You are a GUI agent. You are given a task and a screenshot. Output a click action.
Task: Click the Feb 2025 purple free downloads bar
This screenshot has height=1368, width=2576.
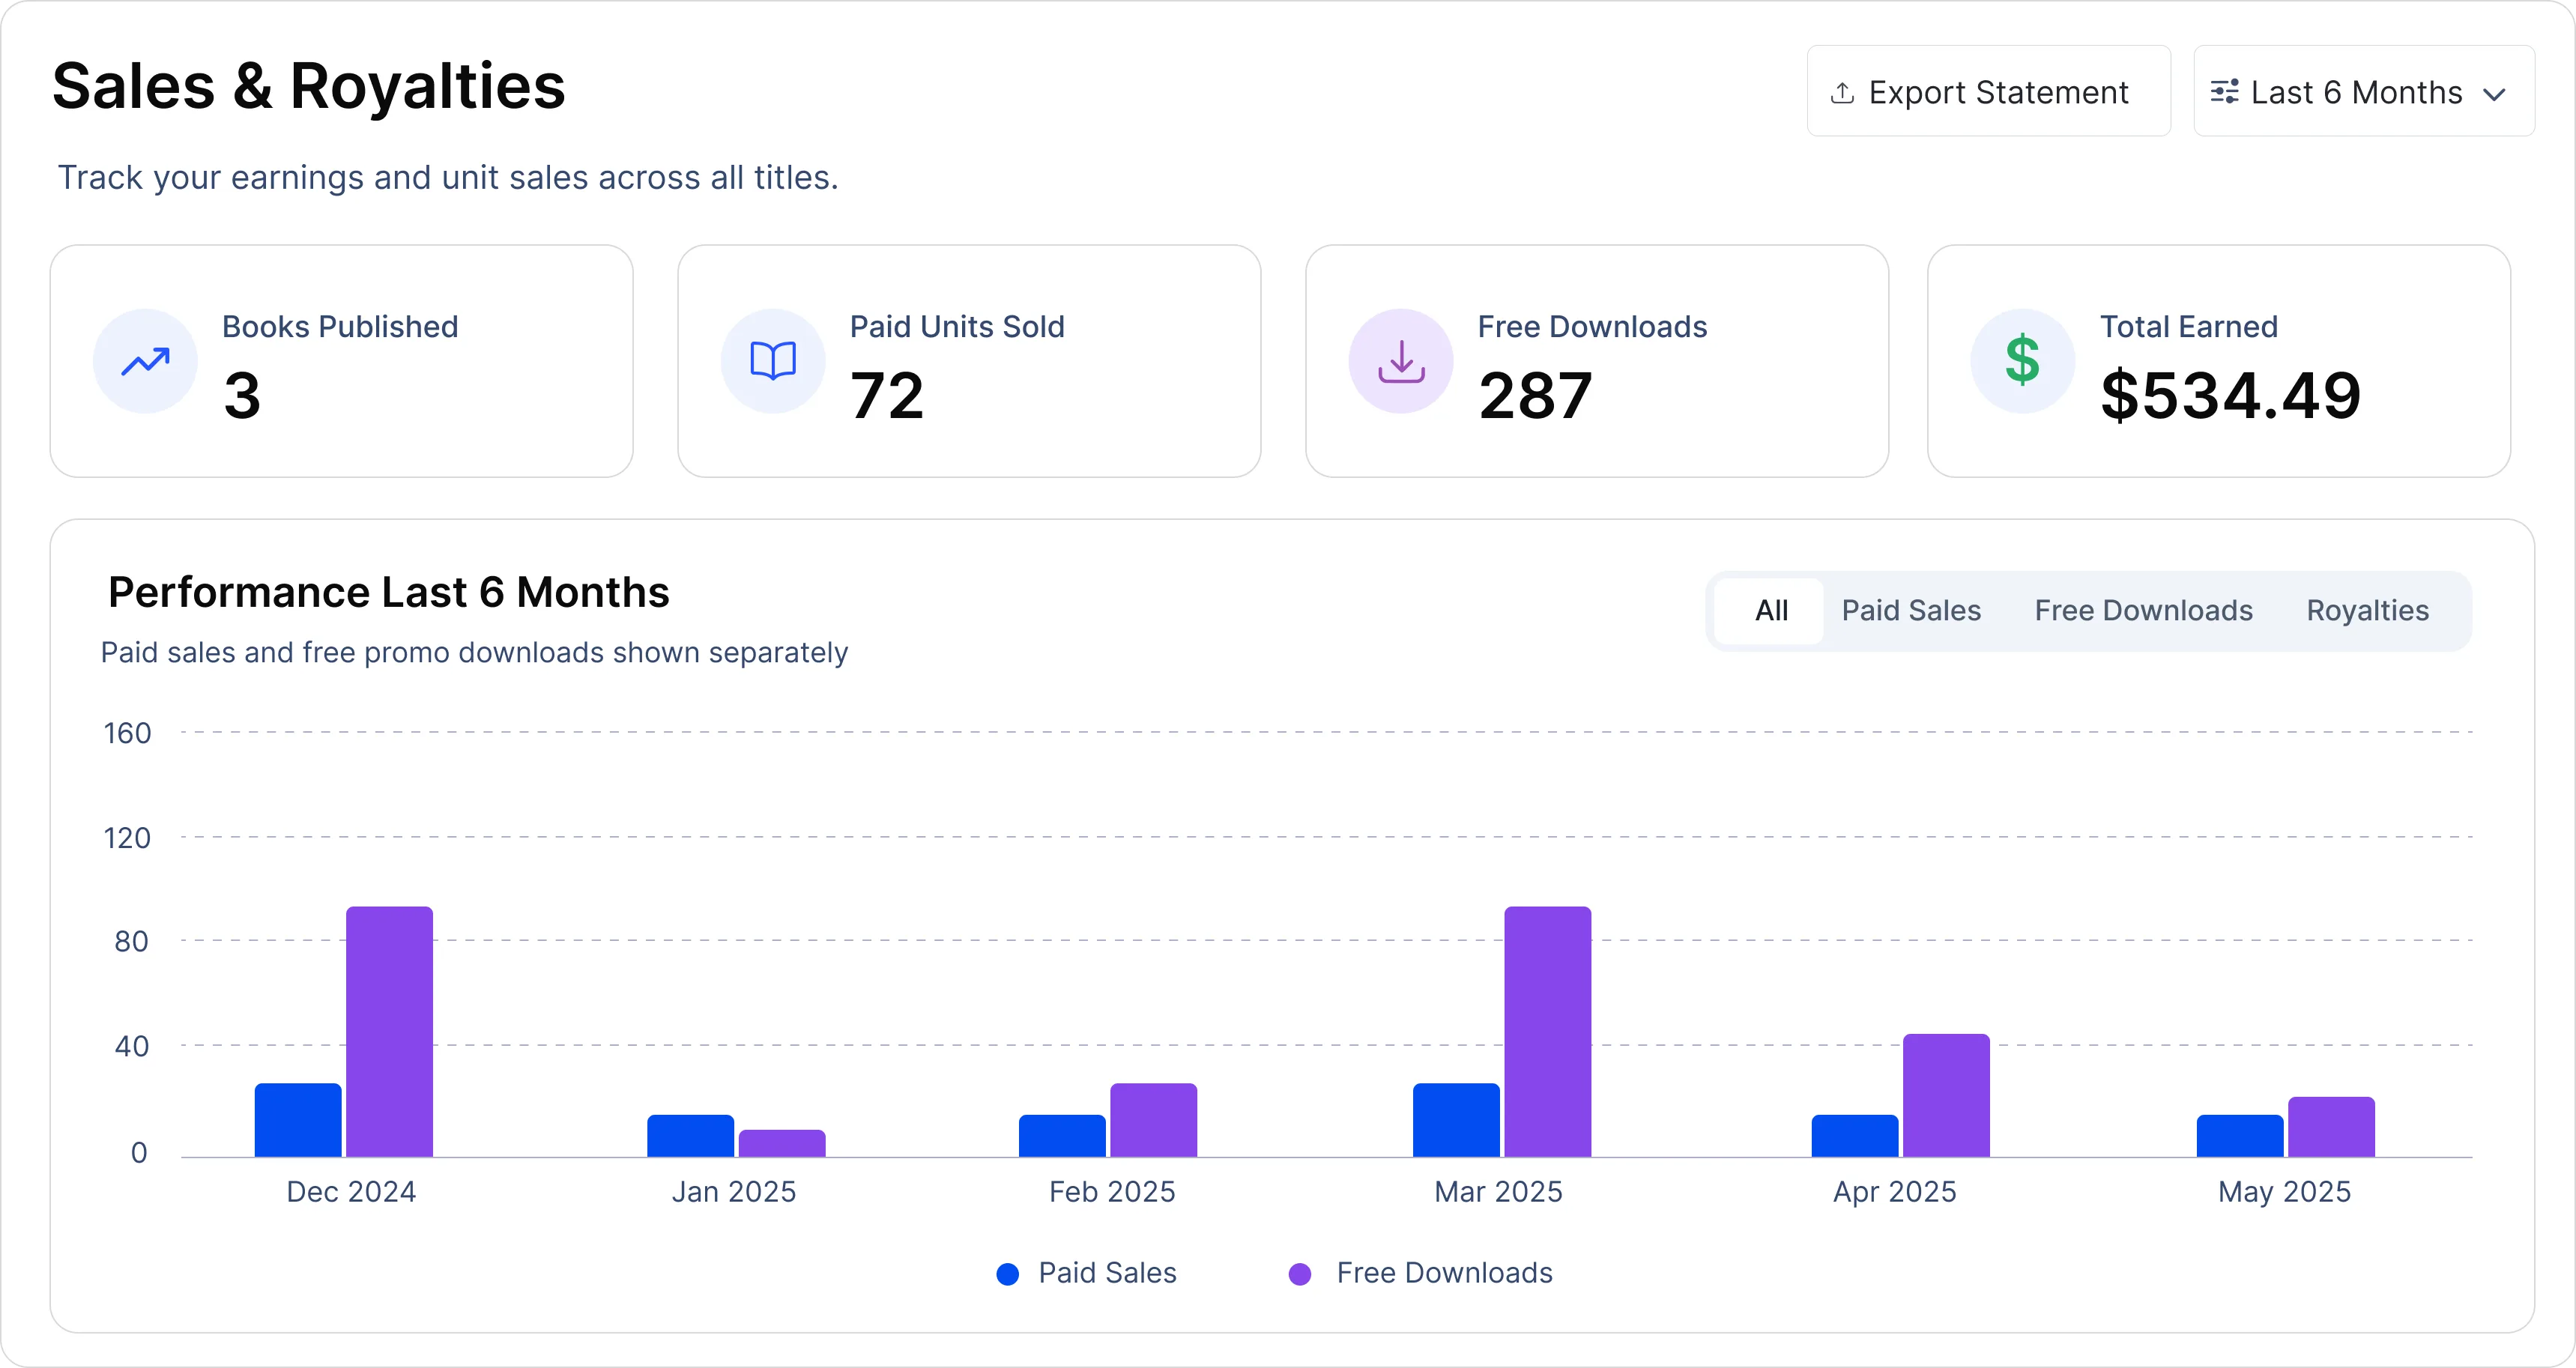click(x=1153, y=1120)
